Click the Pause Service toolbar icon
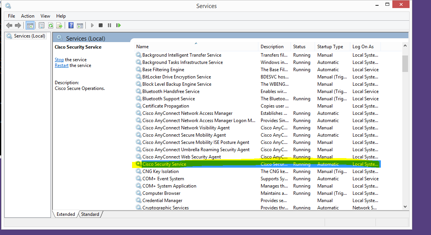Viewport: 431px width, 235px height. point(109,25)
